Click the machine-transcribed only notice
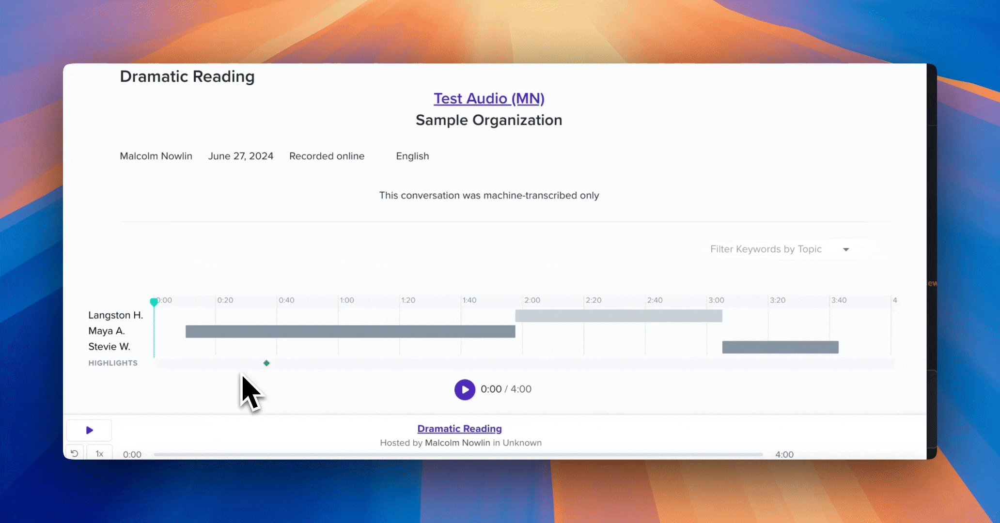Viewport: 1000px width, 523px height. tap(489, 195)
